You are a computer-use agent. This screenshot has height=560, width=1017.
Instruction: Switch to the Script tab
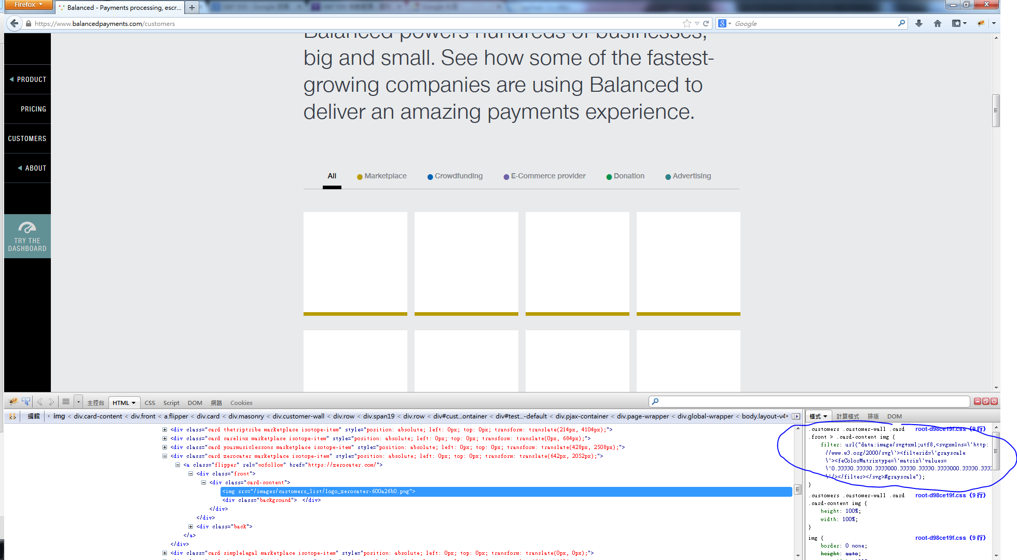click(x=171, y=403)
